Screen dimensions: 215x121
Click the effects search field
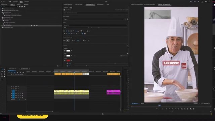[x=10, y=7]
